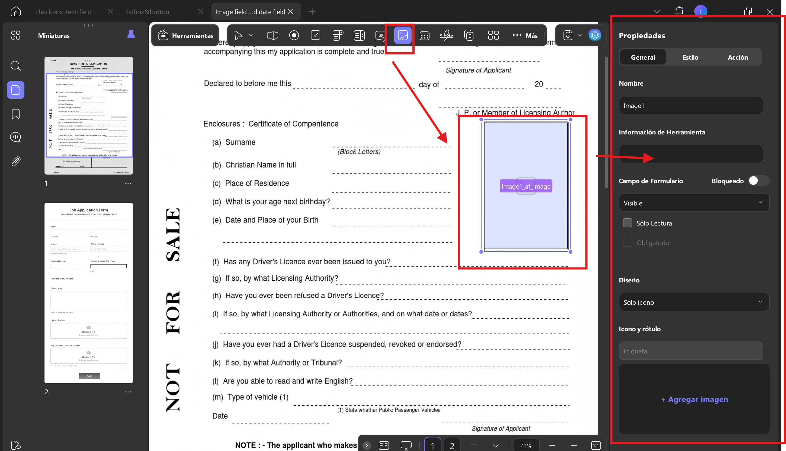The width and height of the screenshot is (786, 451).
Task: Open the attachments panel in the sidebar
Action: coord(15,161)
